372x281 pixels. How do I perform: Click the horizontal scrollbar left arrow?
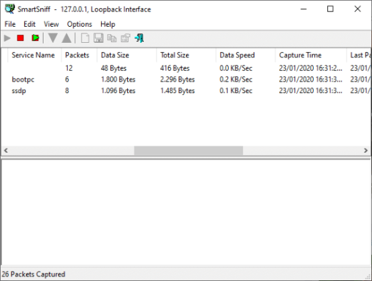tap(6, 151)
